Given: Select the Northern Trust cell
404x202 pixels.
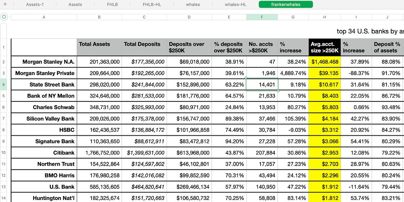Looking at the screenshot, I should 44,164.
